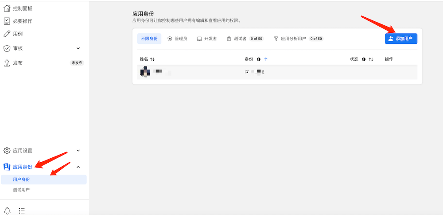Click the 发布 upload icon
The height and width of the screenshot is (215, 443).
pos(7,63)
